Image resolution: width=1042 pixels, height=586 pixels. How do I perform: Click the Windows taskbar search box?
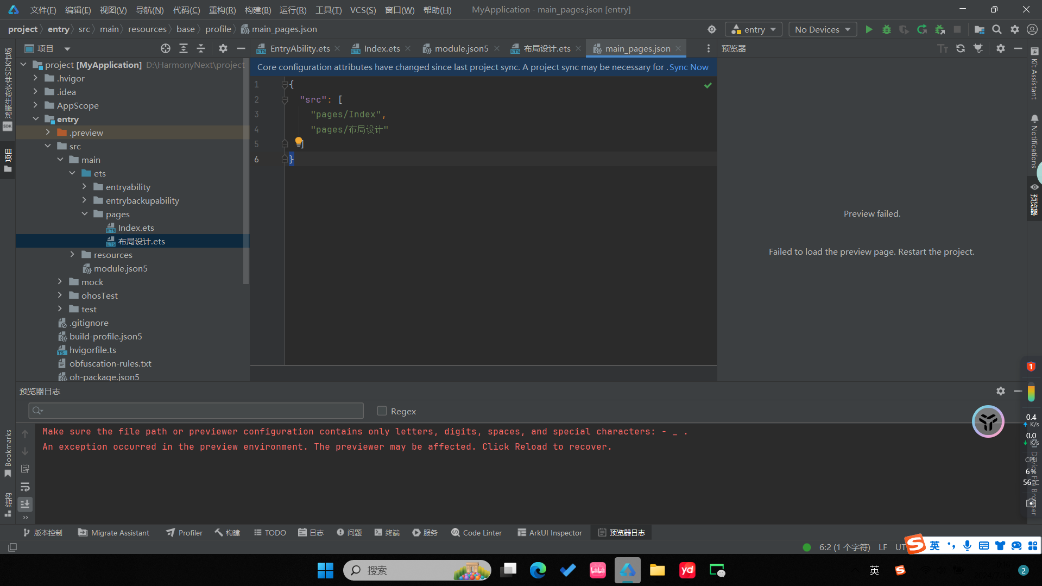click(x=417, y=570)
